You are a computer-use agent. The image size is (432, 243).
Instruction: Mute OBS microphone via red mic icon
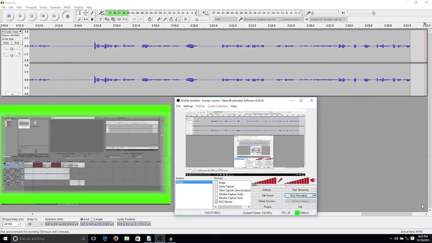(x=280, y=181)
